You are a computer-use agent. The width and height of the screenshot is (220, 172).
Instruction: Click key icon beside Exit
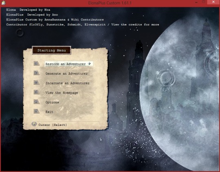pos(37,111)
